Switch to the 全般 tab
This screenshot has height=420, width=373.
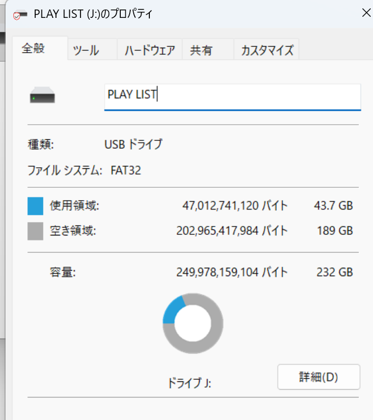click(x=33, y=49)
